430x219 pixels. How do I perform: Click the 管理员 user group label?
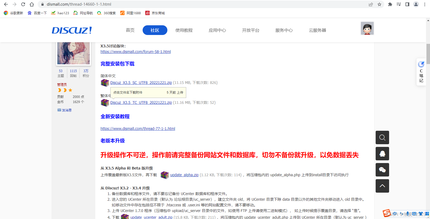tap(62, 84)
